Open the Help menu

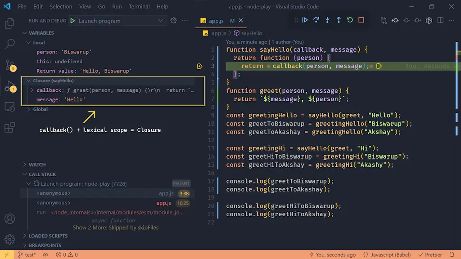[x=162, y=6]
